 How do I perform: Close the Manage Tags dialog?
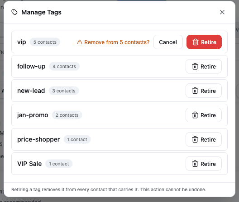coord(222,12)
